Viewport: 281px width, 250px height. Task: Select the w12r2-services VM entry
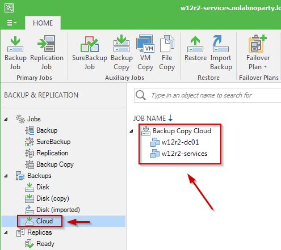[x=184, y=154]
